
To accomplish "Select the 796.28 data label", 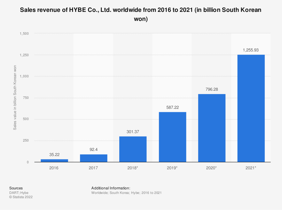I will (211, 89).
